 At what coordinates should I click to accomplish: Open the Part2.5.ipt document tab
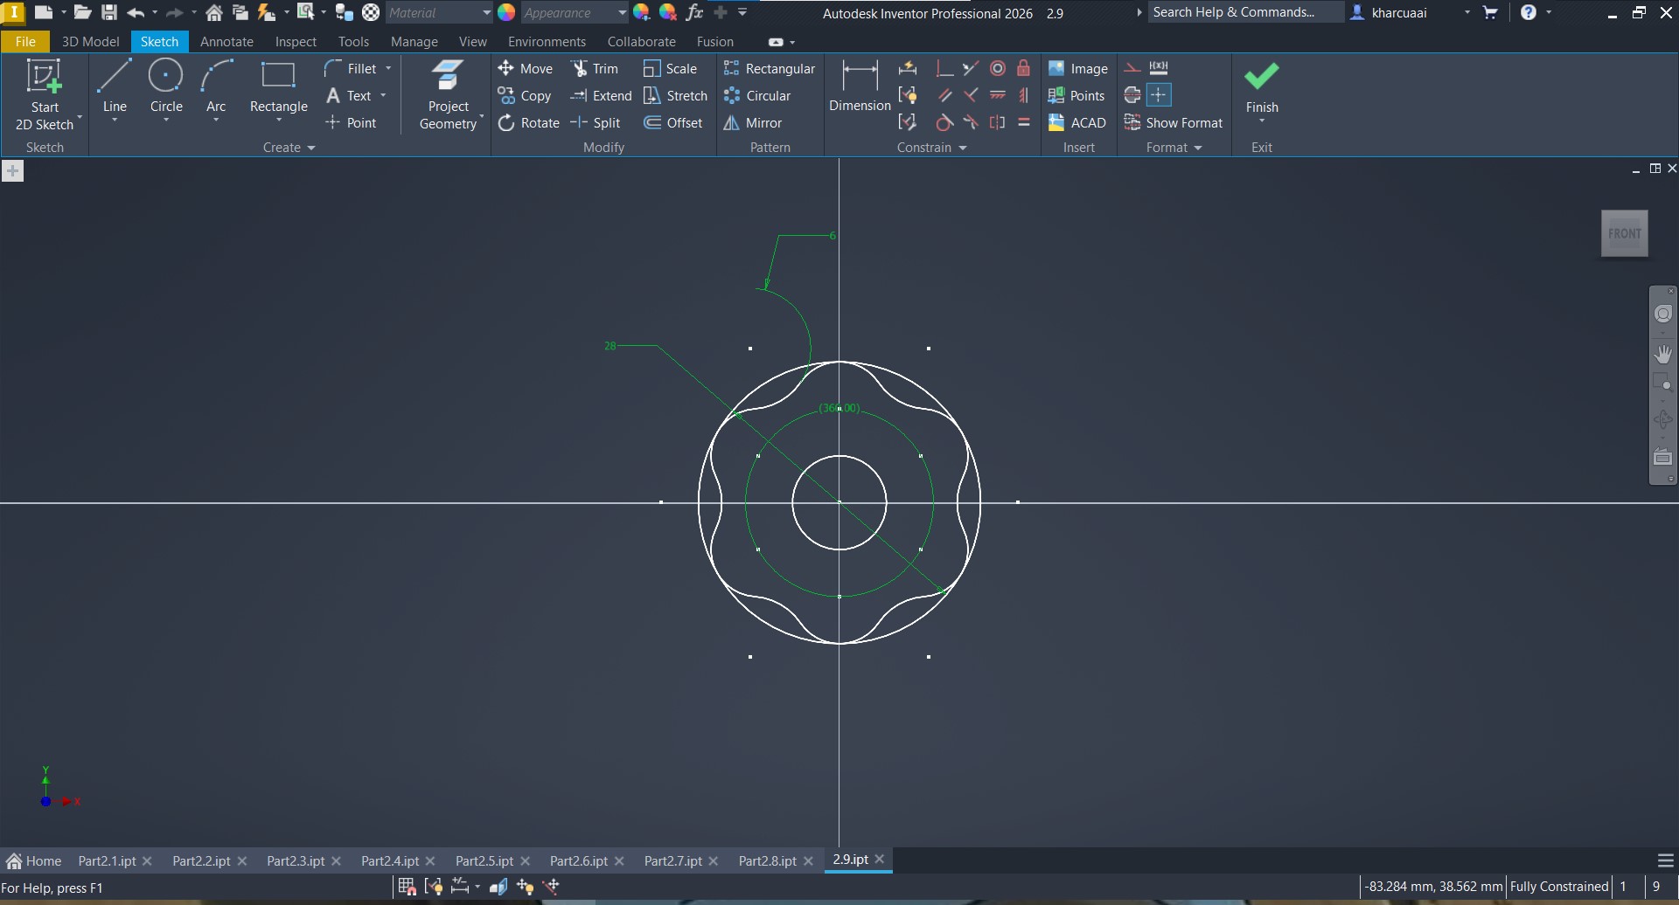484,861
